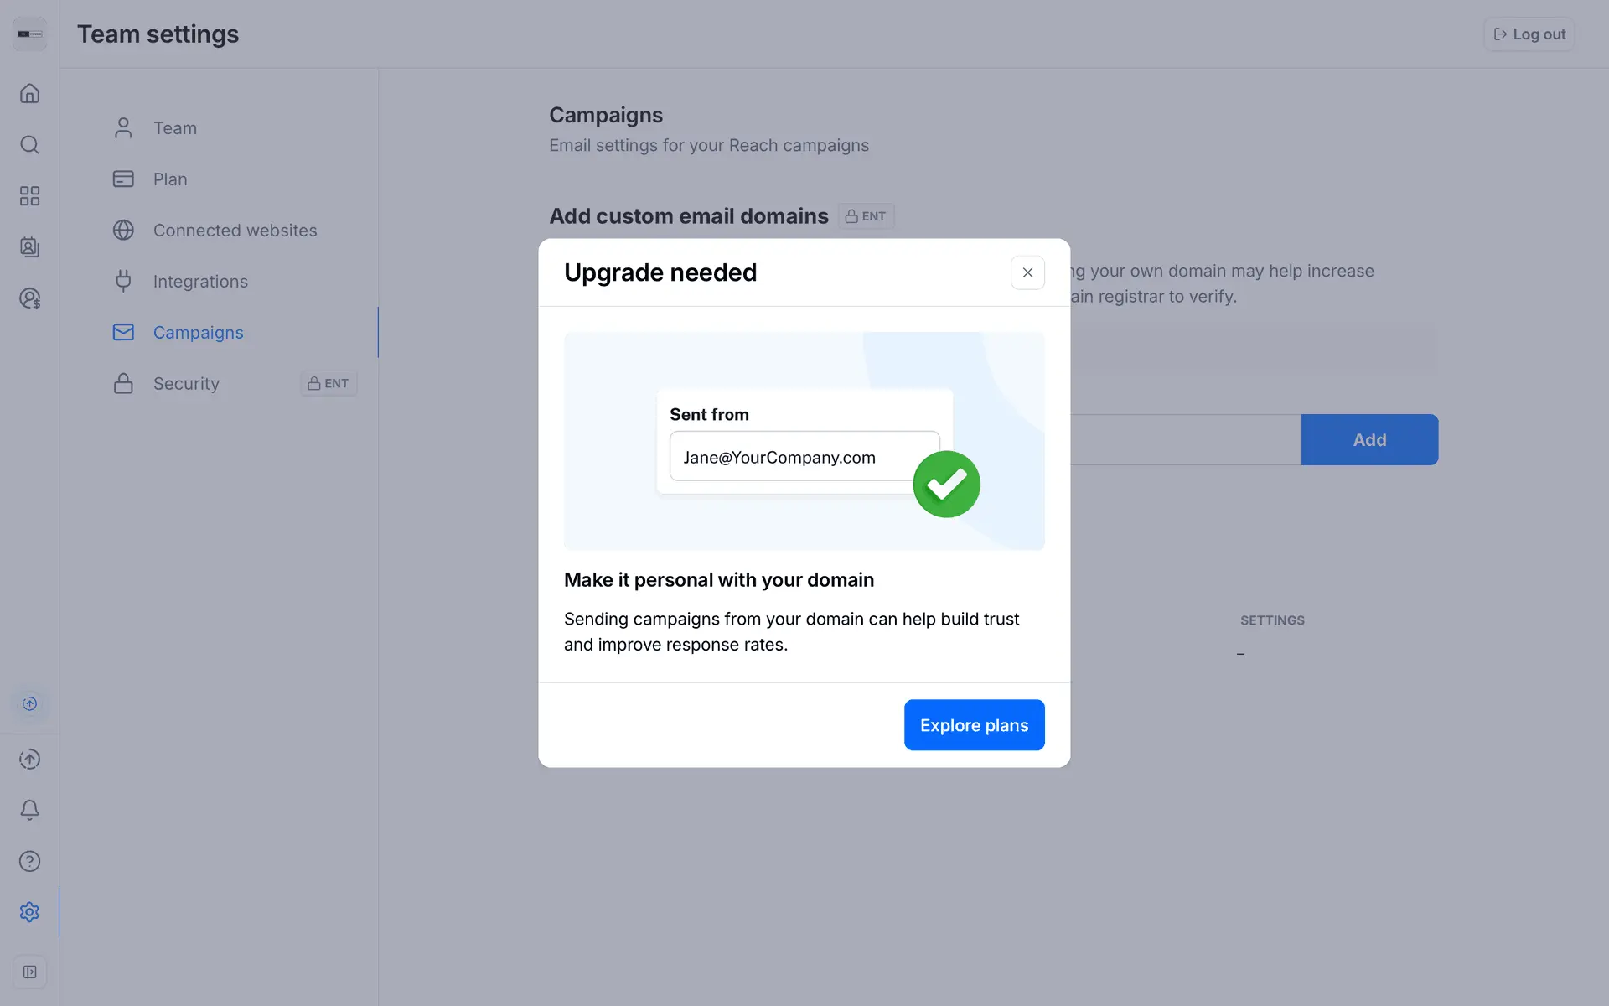Open Connected websites settings section
Image resolution: width=1609 pixels, height=1006 pixels.
pos(235,231)
